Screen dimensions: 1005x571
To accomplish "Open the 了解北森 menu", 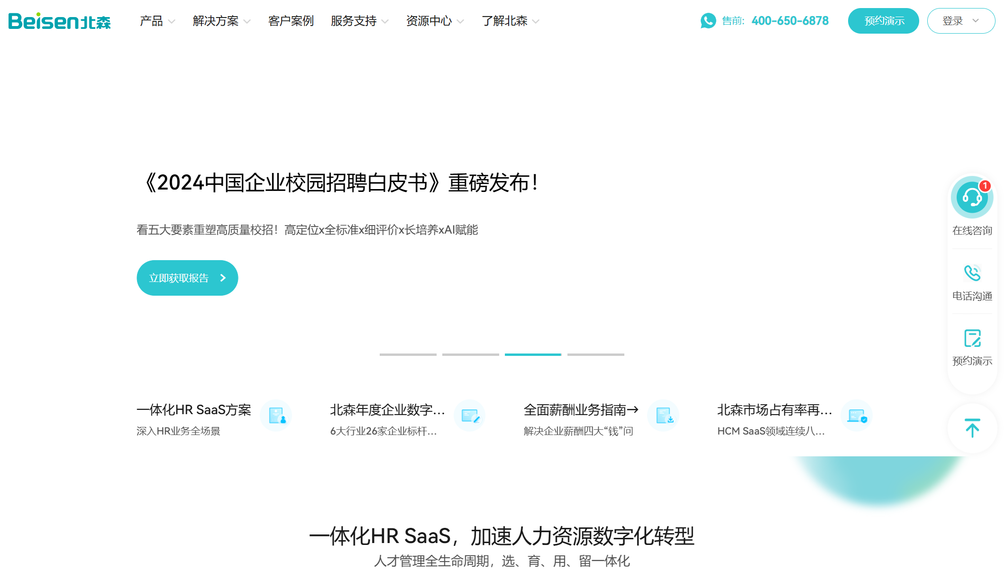I will pyautogui.click(x=504, y=21).
